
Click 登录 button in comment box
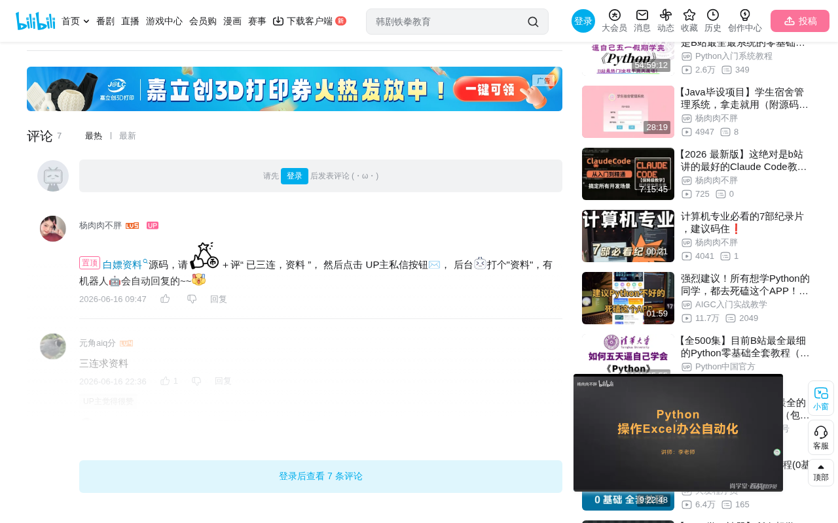295,176
